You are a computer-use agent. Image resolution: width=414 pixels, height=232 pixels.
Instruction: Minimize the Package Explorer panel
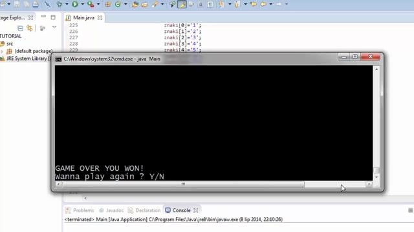(x=43, y=17)
